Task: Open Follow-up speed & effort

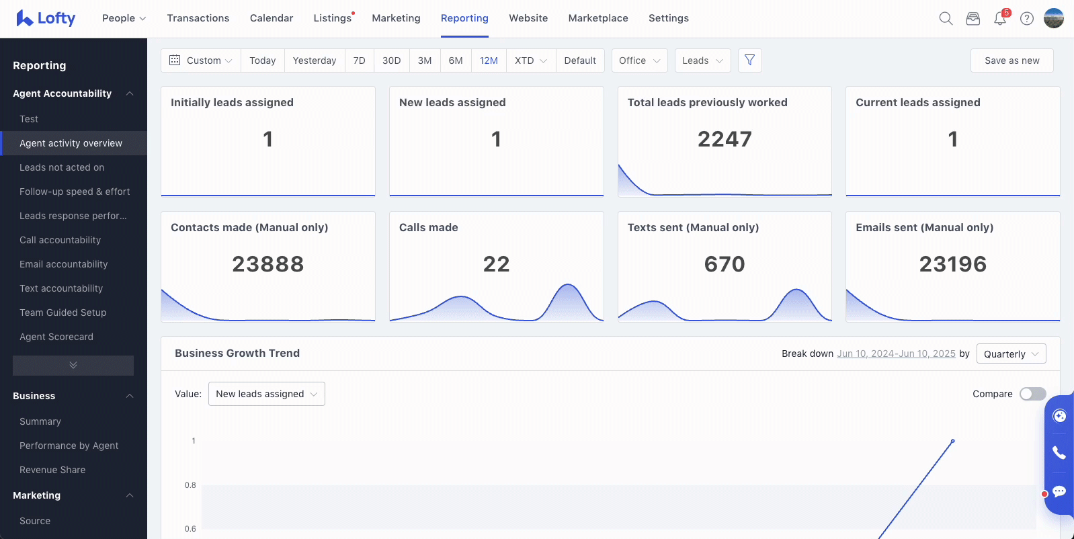Action: tap(73, 192)
